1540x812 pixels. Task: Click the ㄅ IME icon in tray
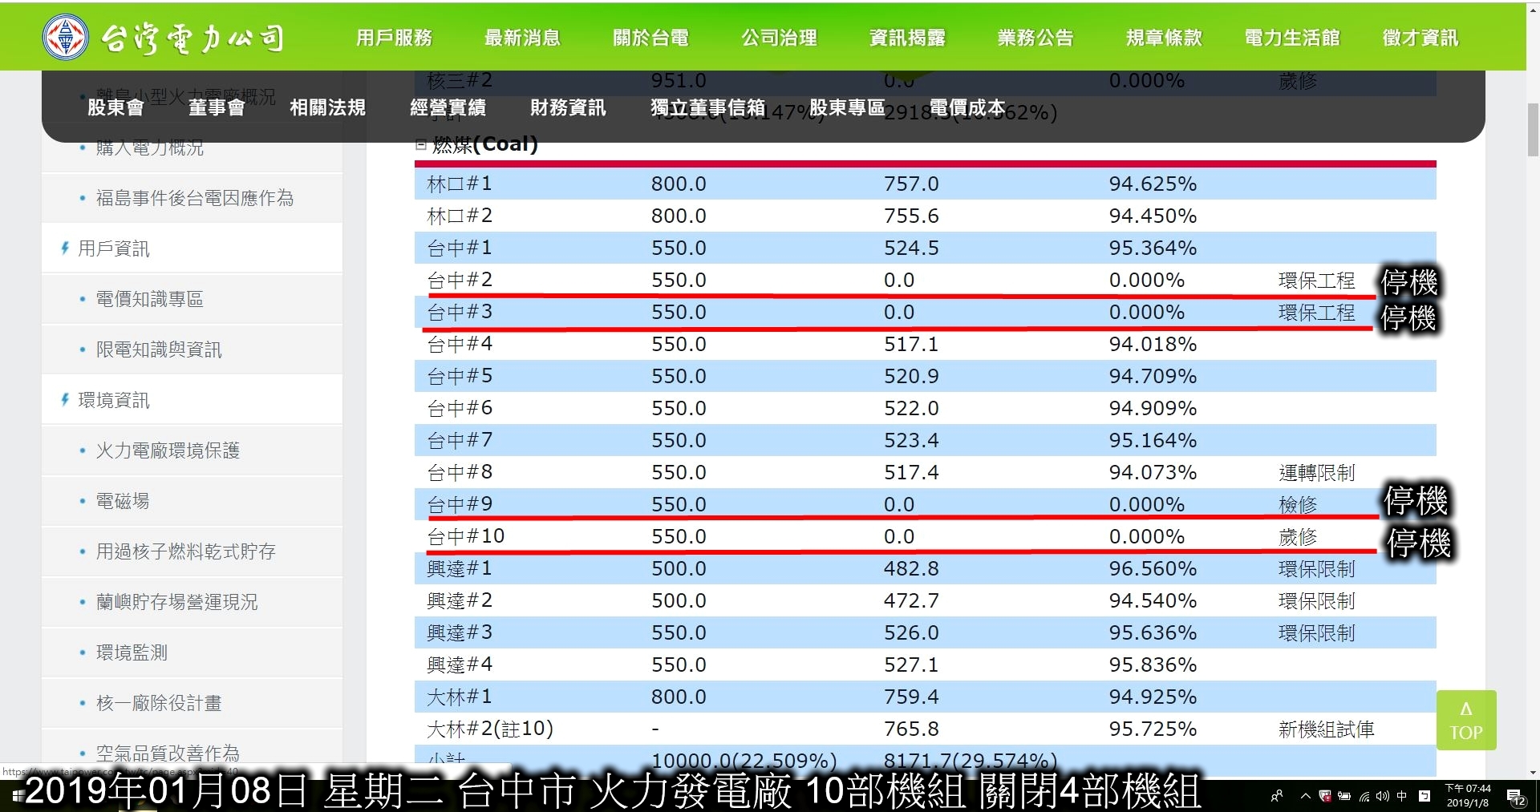[1424, 796]
